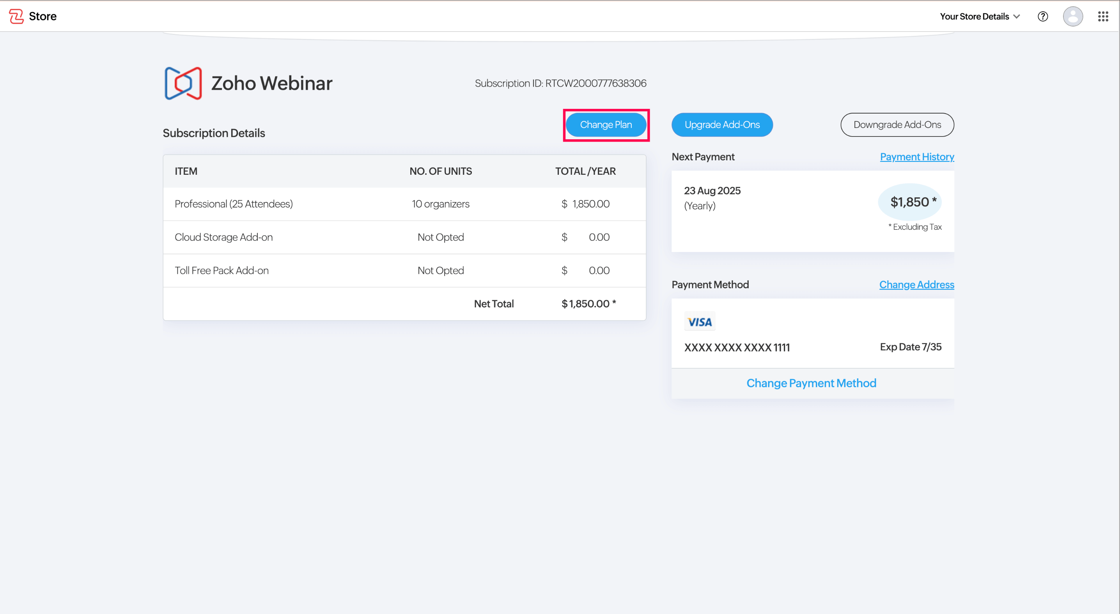The image size is (1120, 614).
Task: Open the apps grid launcher icon
Action: 1102,16
